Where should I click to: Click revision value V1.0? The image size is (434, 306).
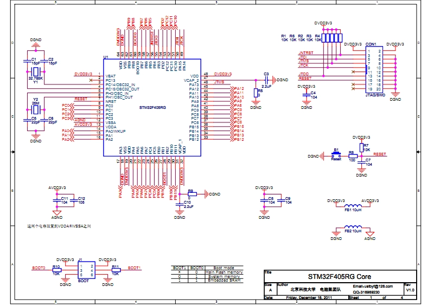click(410, 290)
